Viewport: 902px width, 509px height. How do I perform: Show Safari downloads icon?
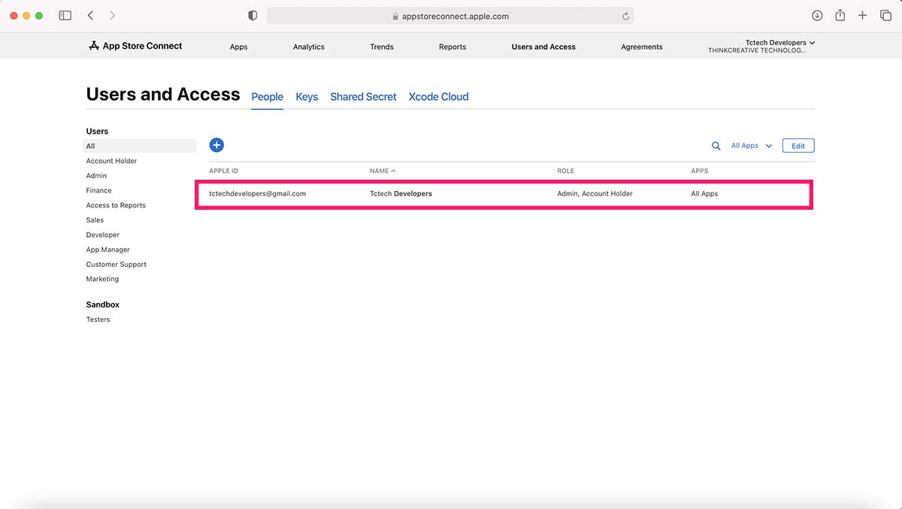coord(817,15)
